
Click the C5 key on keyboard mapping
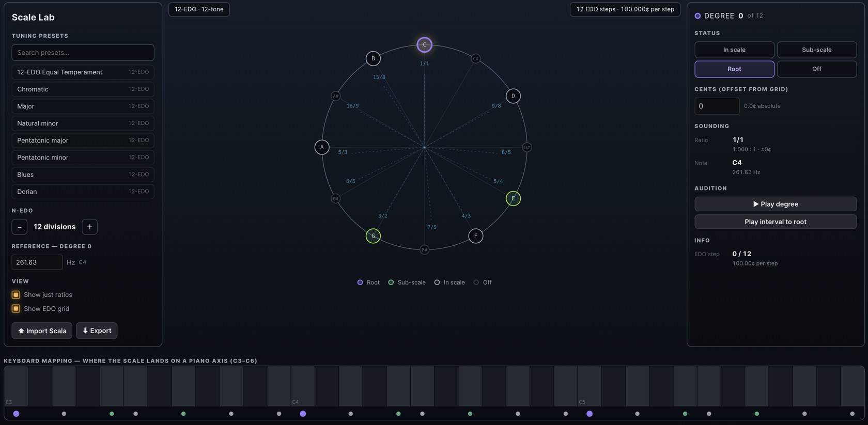click(590, 386)
